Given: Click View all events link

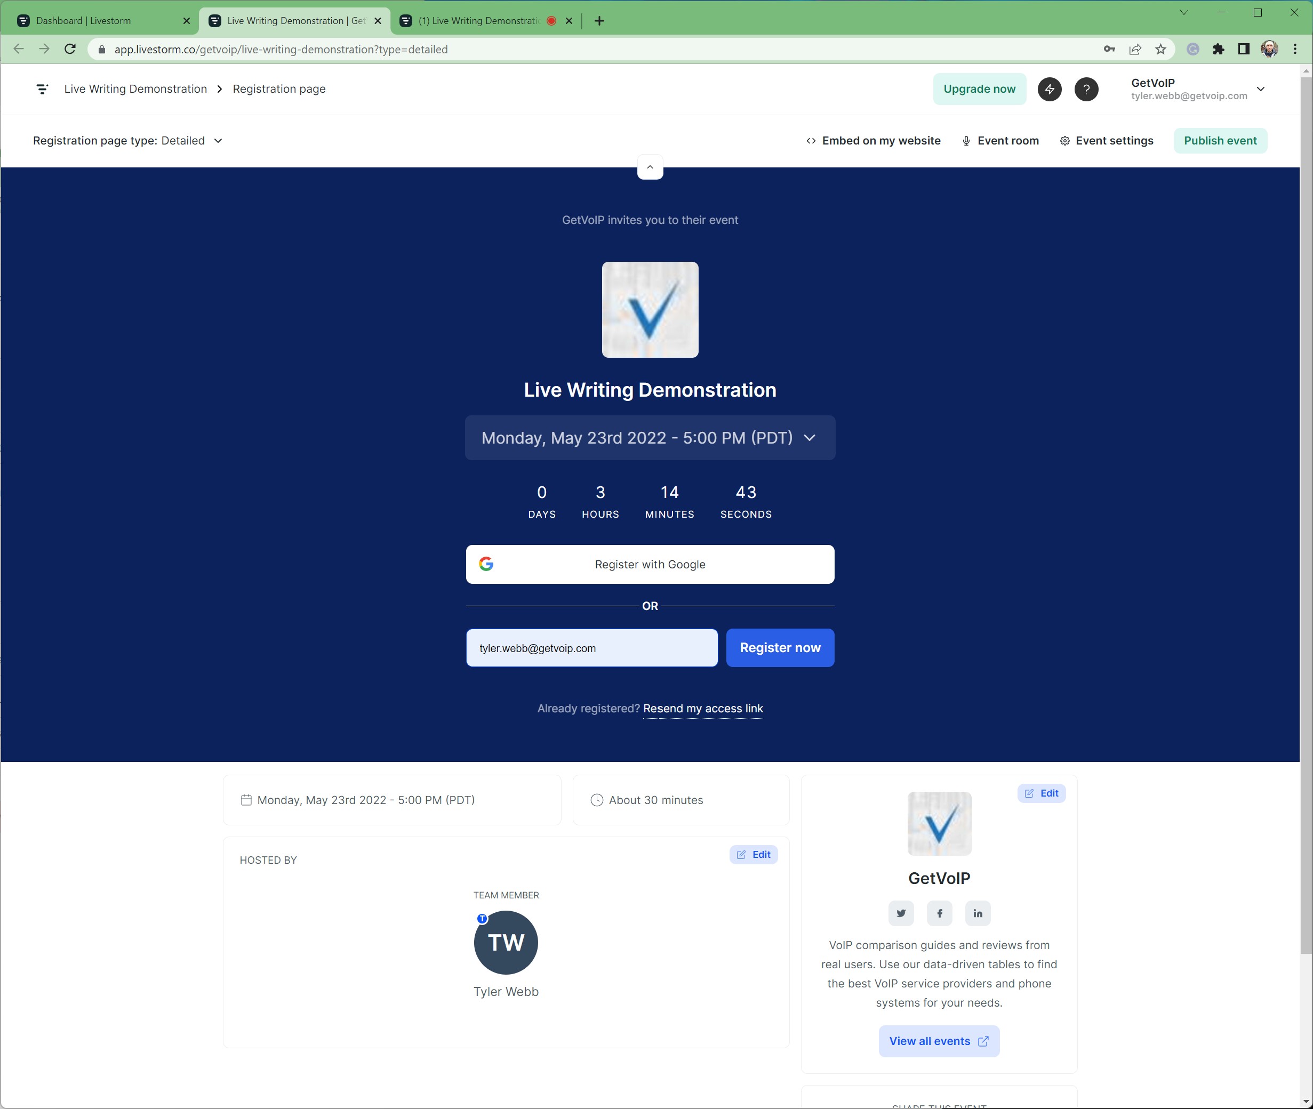Looking at the screenshot, I should [939, 1041].
